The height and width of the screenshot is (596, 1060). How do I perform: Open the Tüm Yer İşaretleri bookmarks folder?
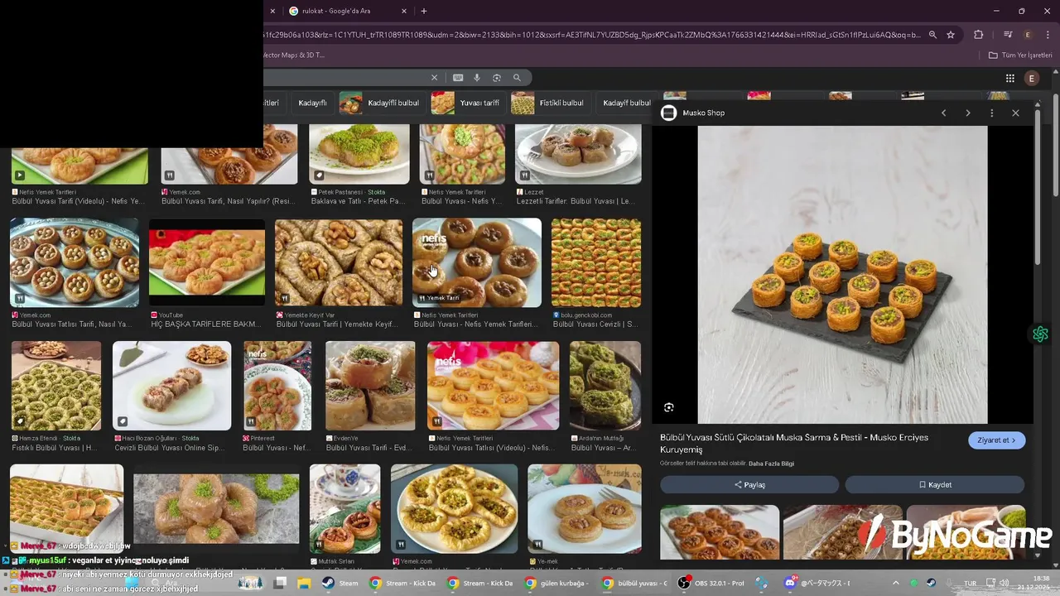1020,55
